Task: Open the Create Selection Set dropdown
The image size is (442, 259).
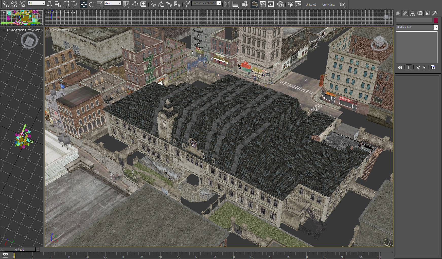Action: coord(219,3)
